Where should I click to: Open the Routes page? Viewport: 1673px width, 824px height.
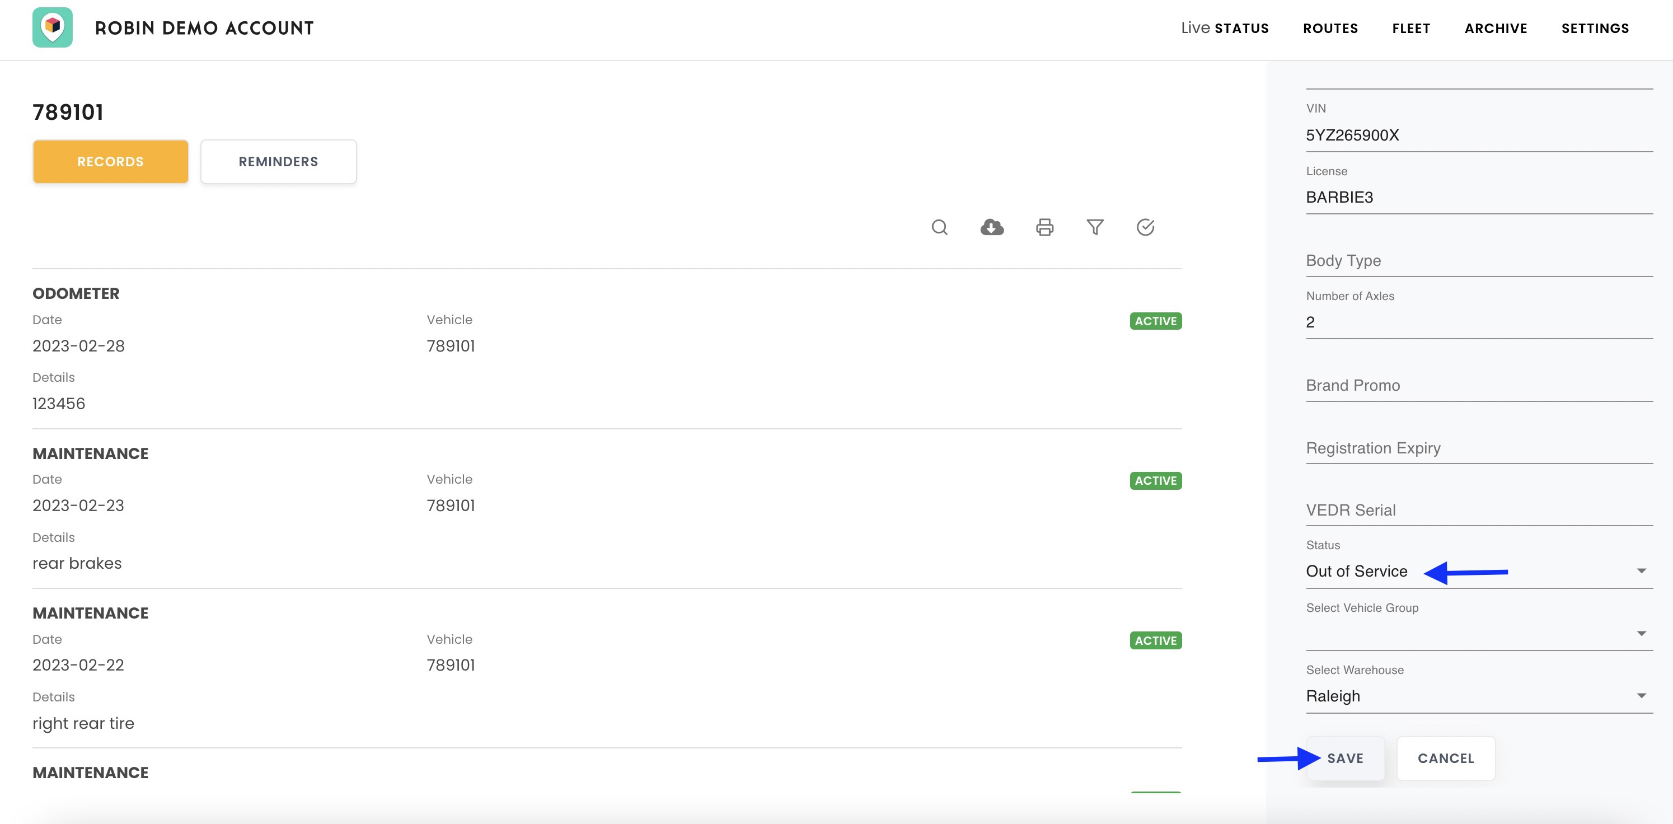(x=1330, y=29)
